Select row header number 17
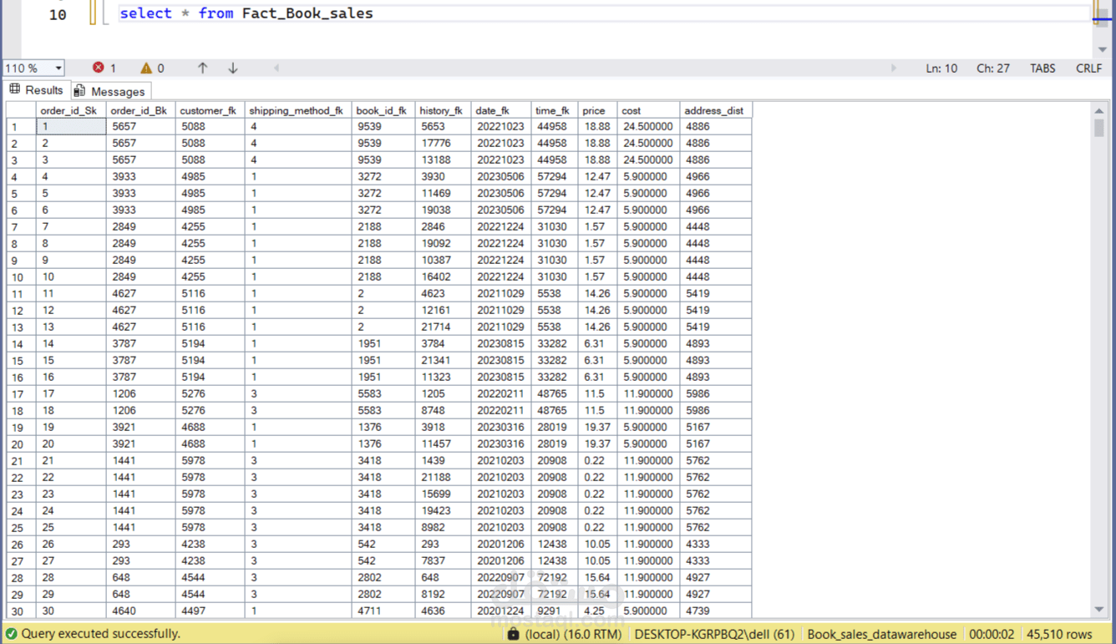Screen dimensions: 1116x644 [x=21, y=394]
